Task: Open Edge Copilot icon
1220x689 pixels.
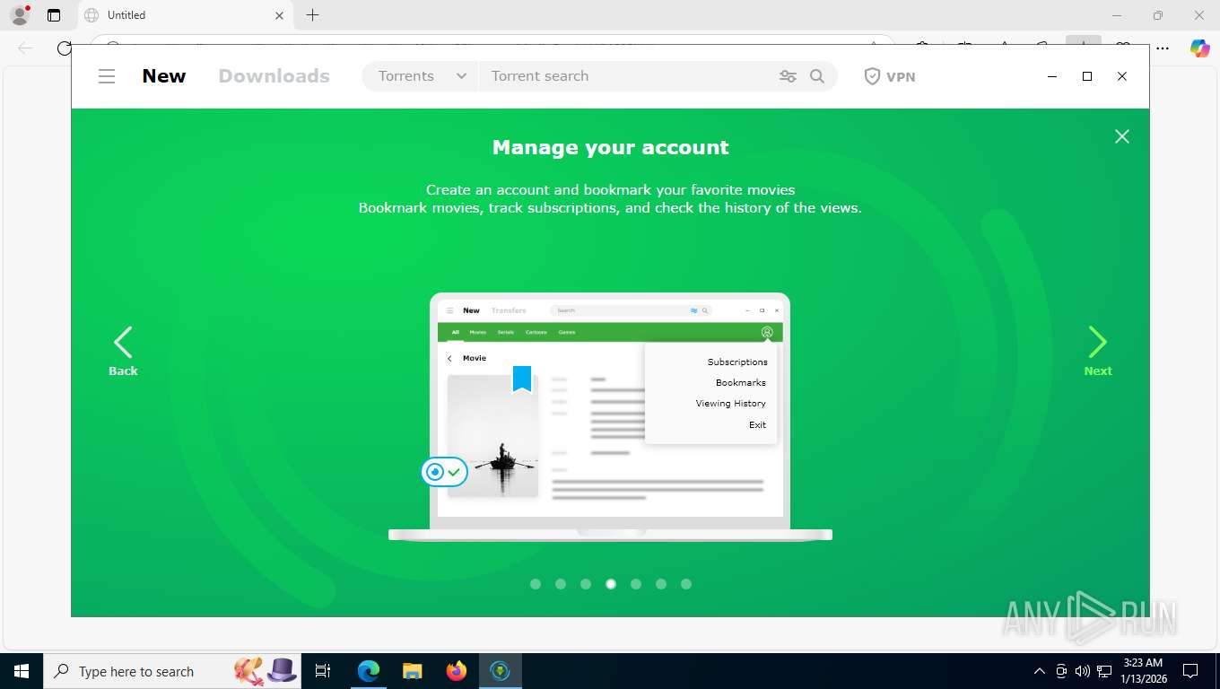Action: [x=1199, y=48]
